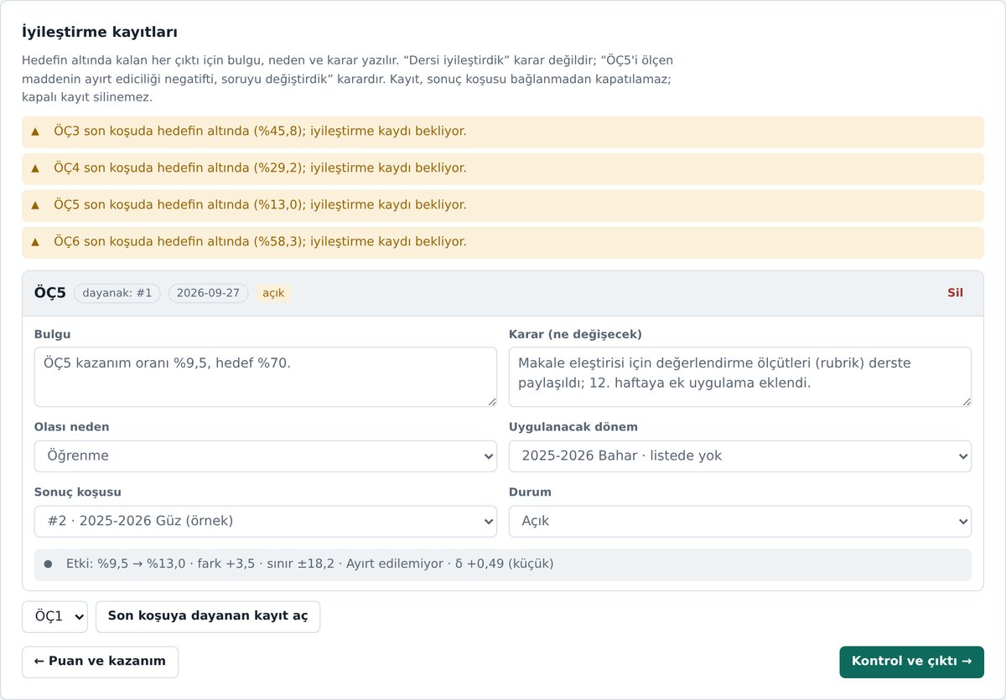Open the ÖÇ1 outcome selector
Screen dimensions: 1006x700
pos(55,616)
